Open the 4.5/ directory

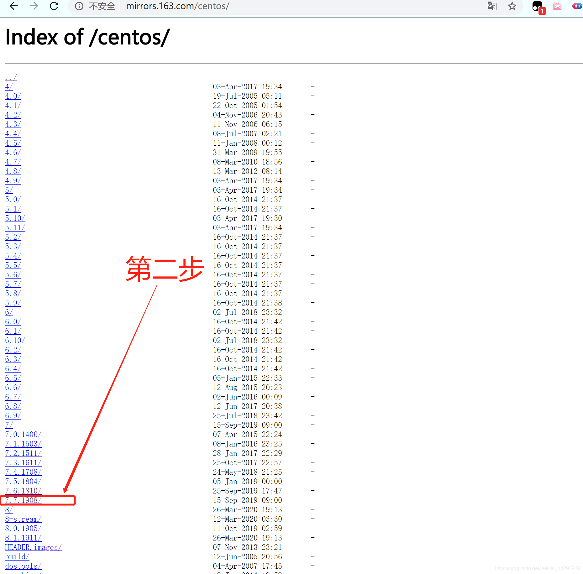tap(13, 143)
